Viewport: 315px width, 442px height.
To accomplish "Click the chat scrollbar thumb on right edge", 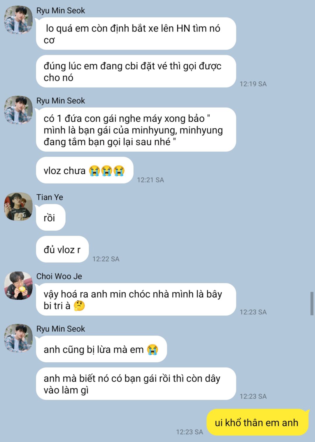I will 312,303.
